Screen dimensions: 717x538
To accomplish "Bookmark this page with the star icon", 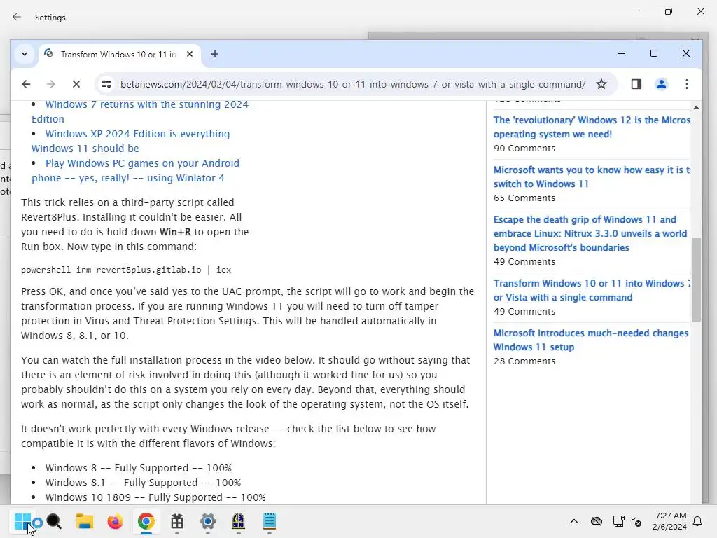I will click(601, 84).
